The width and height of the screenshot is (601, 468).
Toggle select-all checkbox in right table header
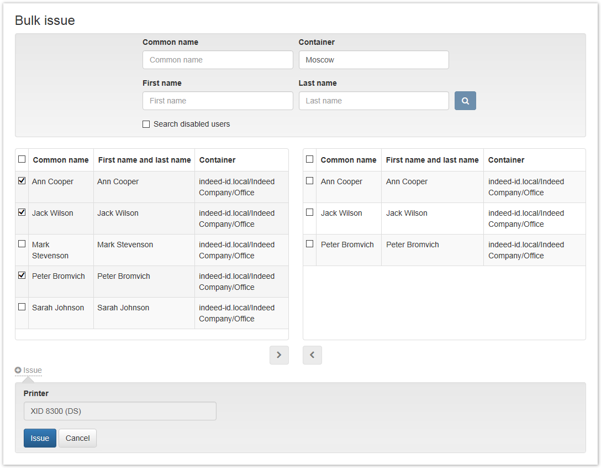pyautogui.click(x=310, y=159)
